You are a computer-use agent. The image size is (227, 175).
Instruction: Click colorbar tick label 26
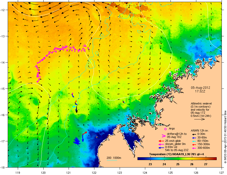tap(192, 164)
